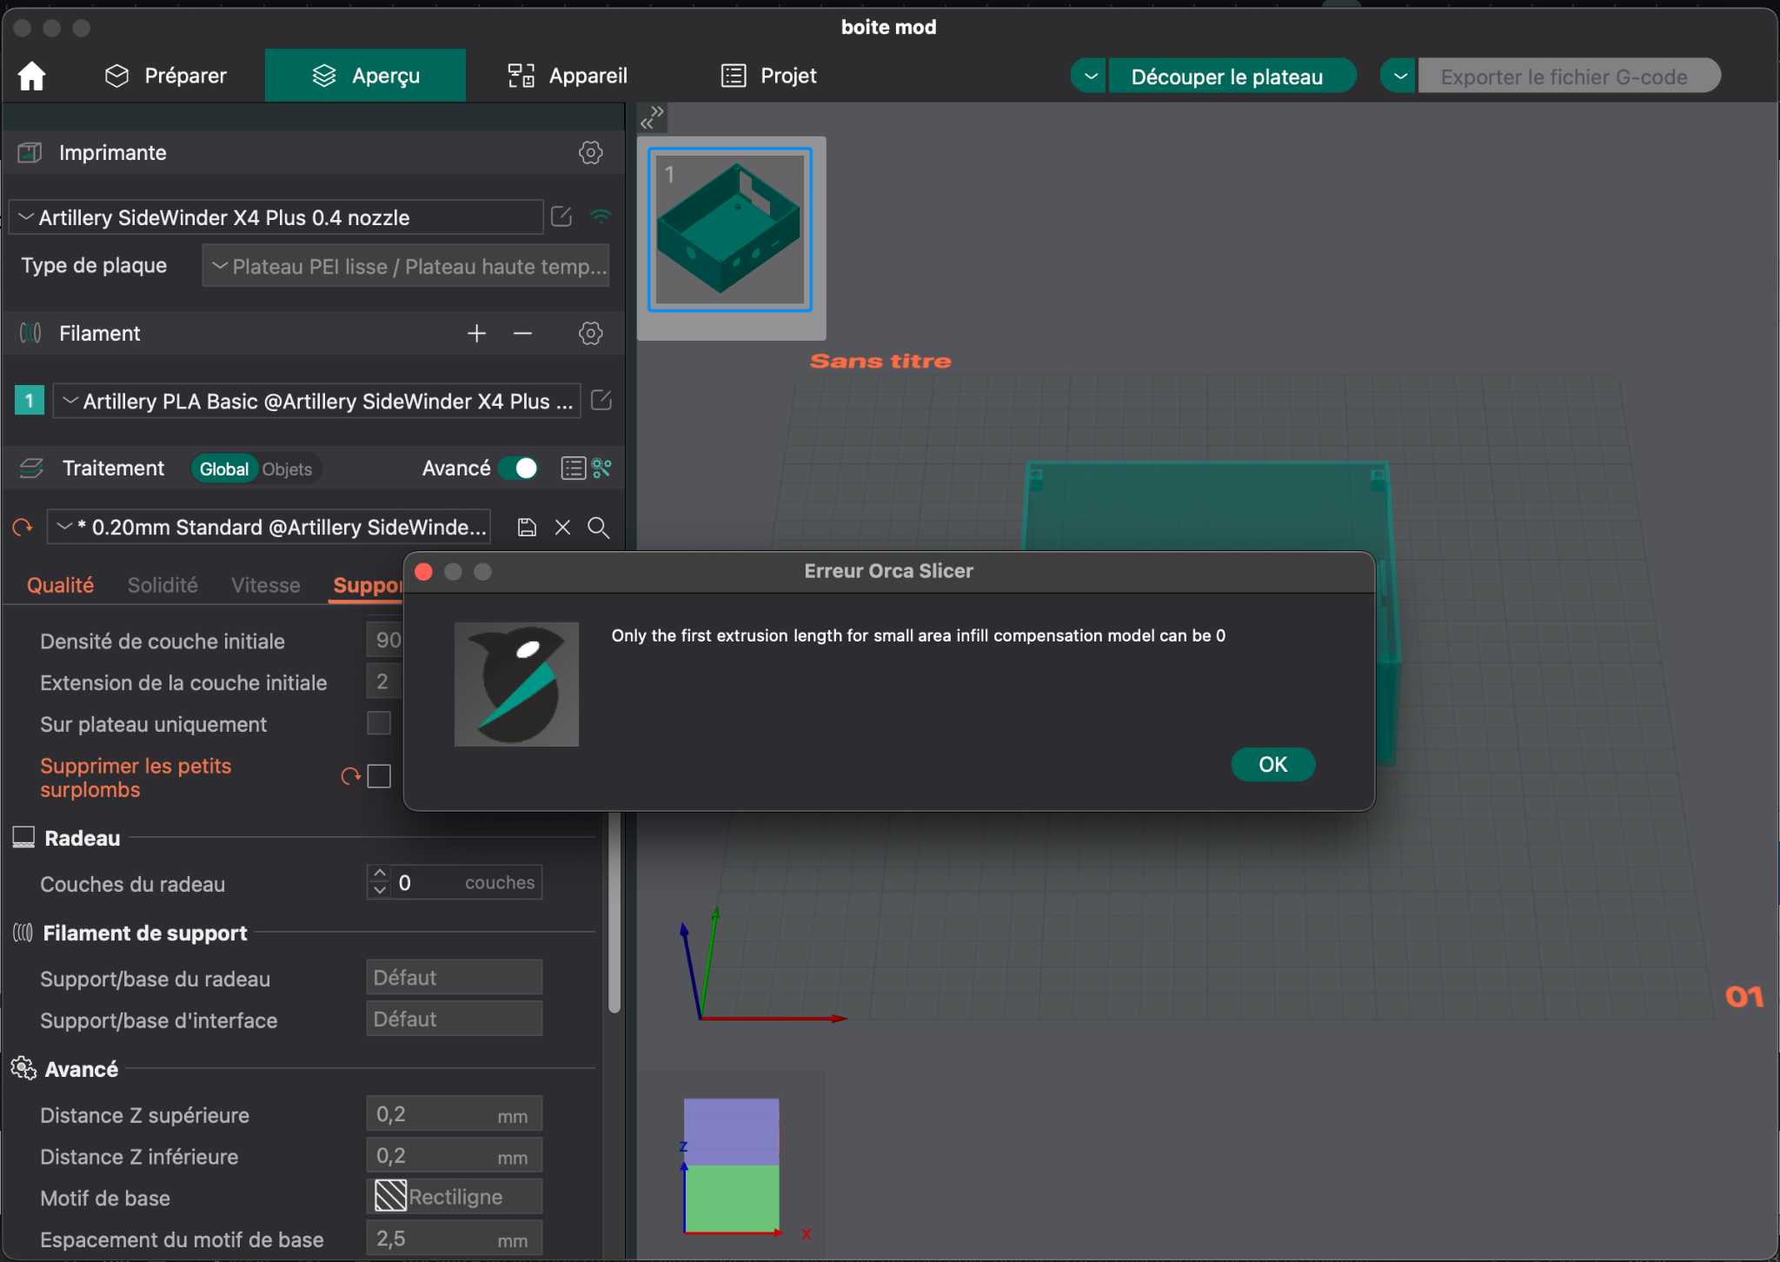This screenshot has height=1262, width=1780.
Task: Add a filament with plus icon
Action: click(x=476, y=334)
